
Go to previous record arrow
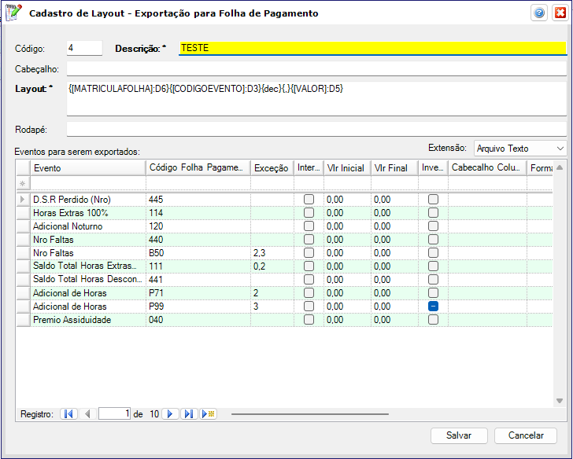[x=87, y=413]
